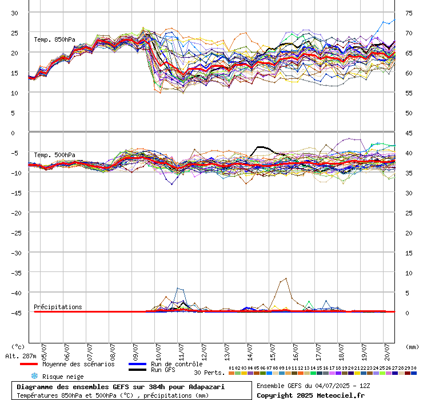The height and width of the screenshot is (400, 423).
Task: Click the 08/07 date axis label
Action: coord(113,352)
